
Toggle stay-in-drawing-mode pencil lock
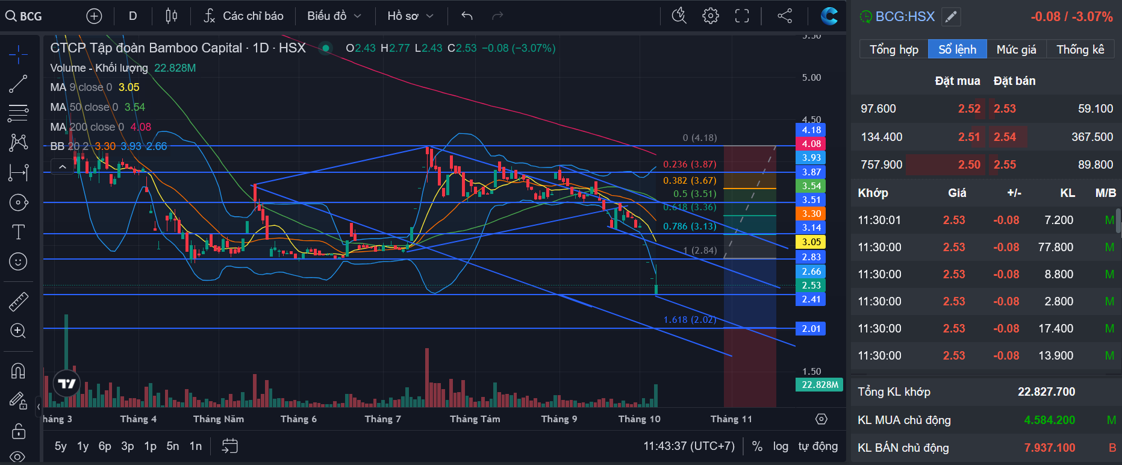(x=18, y=401)
